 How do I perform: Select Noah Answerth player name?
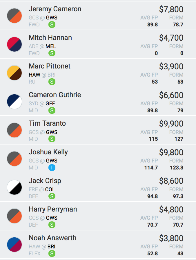[52, 238]
